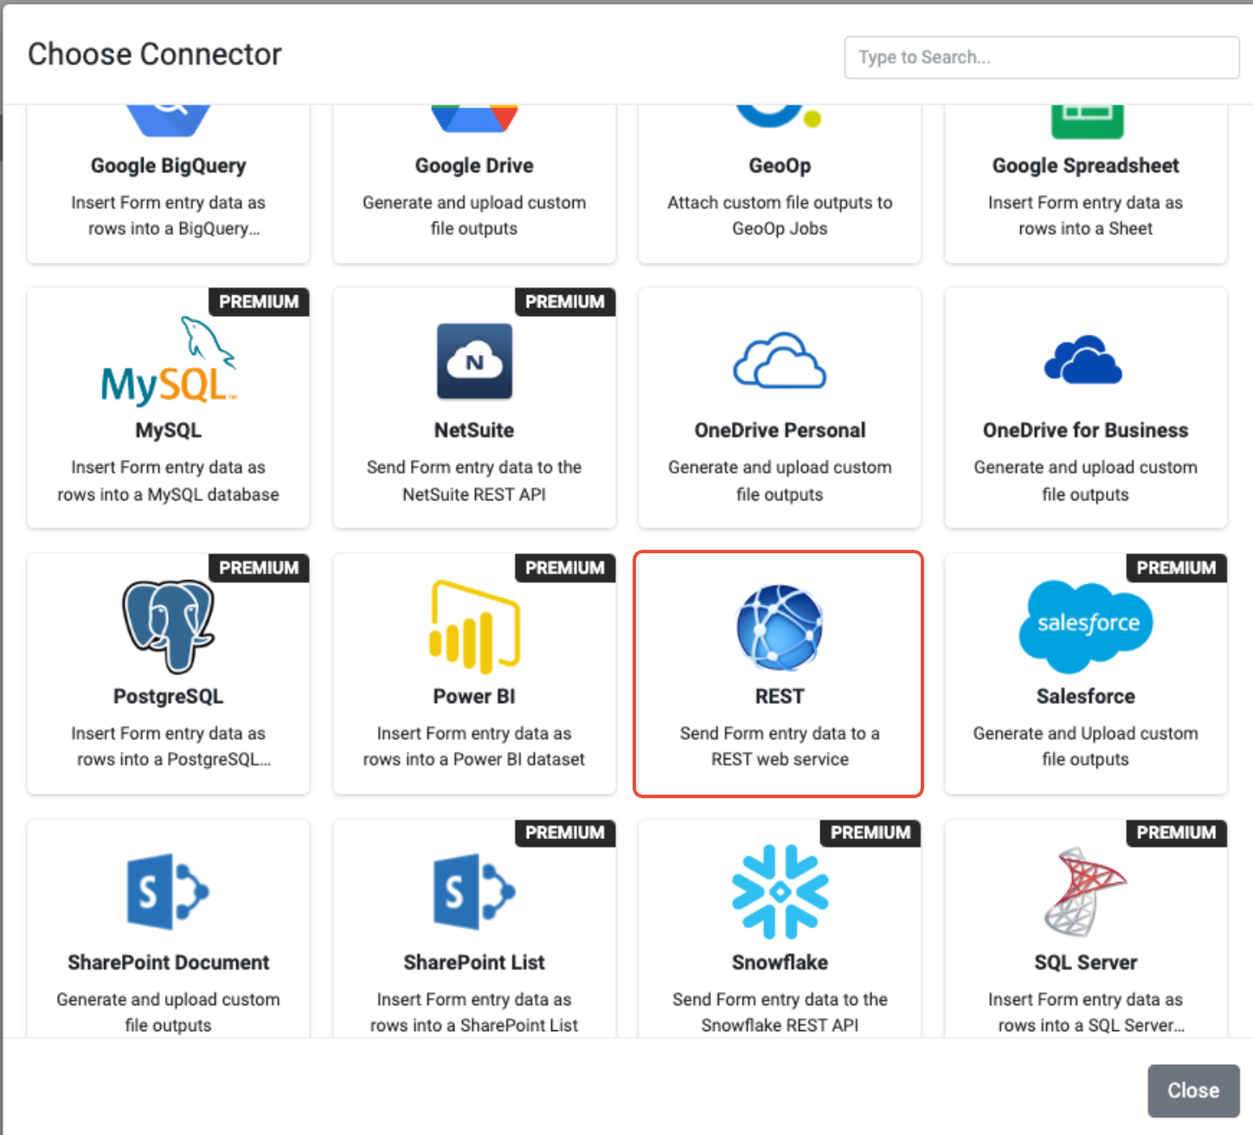
Task: Click the Salesforce connector name
Action: pyautogui.click(x=1086, y=696)
